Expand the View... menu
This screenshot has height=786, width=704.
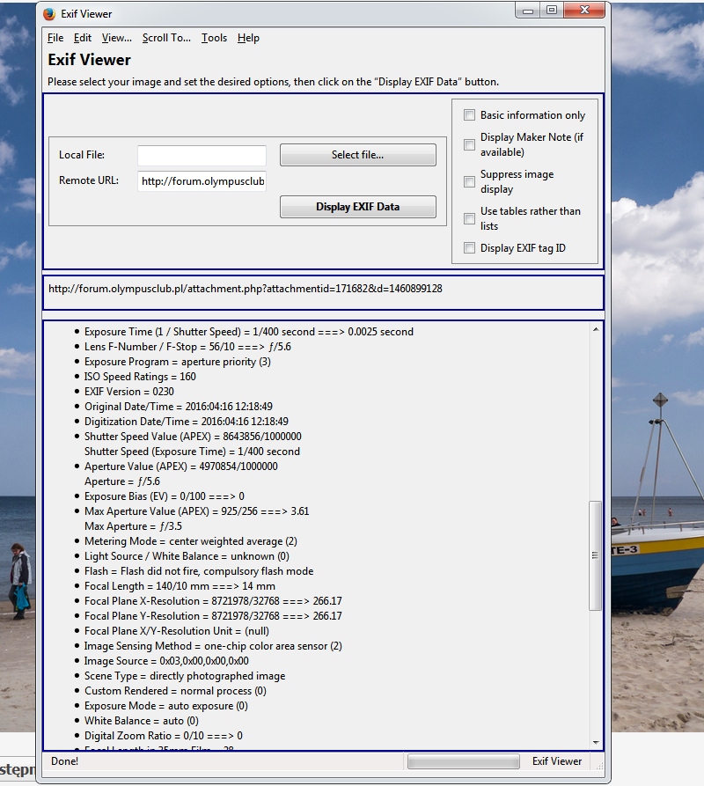116,38
